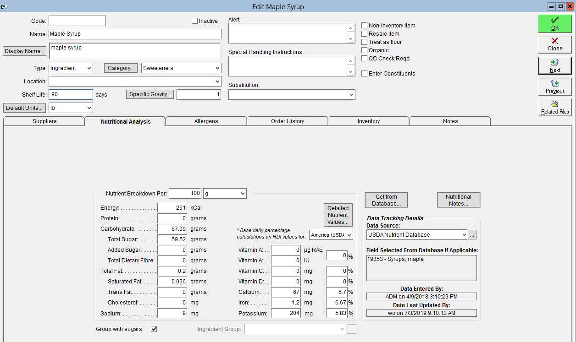Click the Name field containing Maple Syrup
This screenshot has width=576, height=342.
tap(135, 34)
